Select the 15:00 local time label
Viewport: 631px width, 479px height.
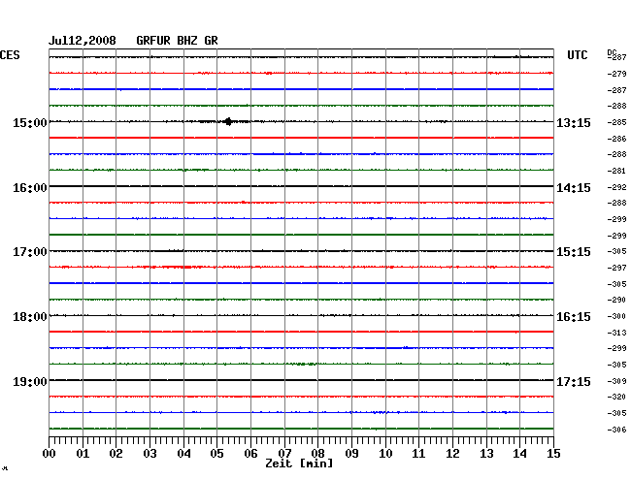(30, 122)
